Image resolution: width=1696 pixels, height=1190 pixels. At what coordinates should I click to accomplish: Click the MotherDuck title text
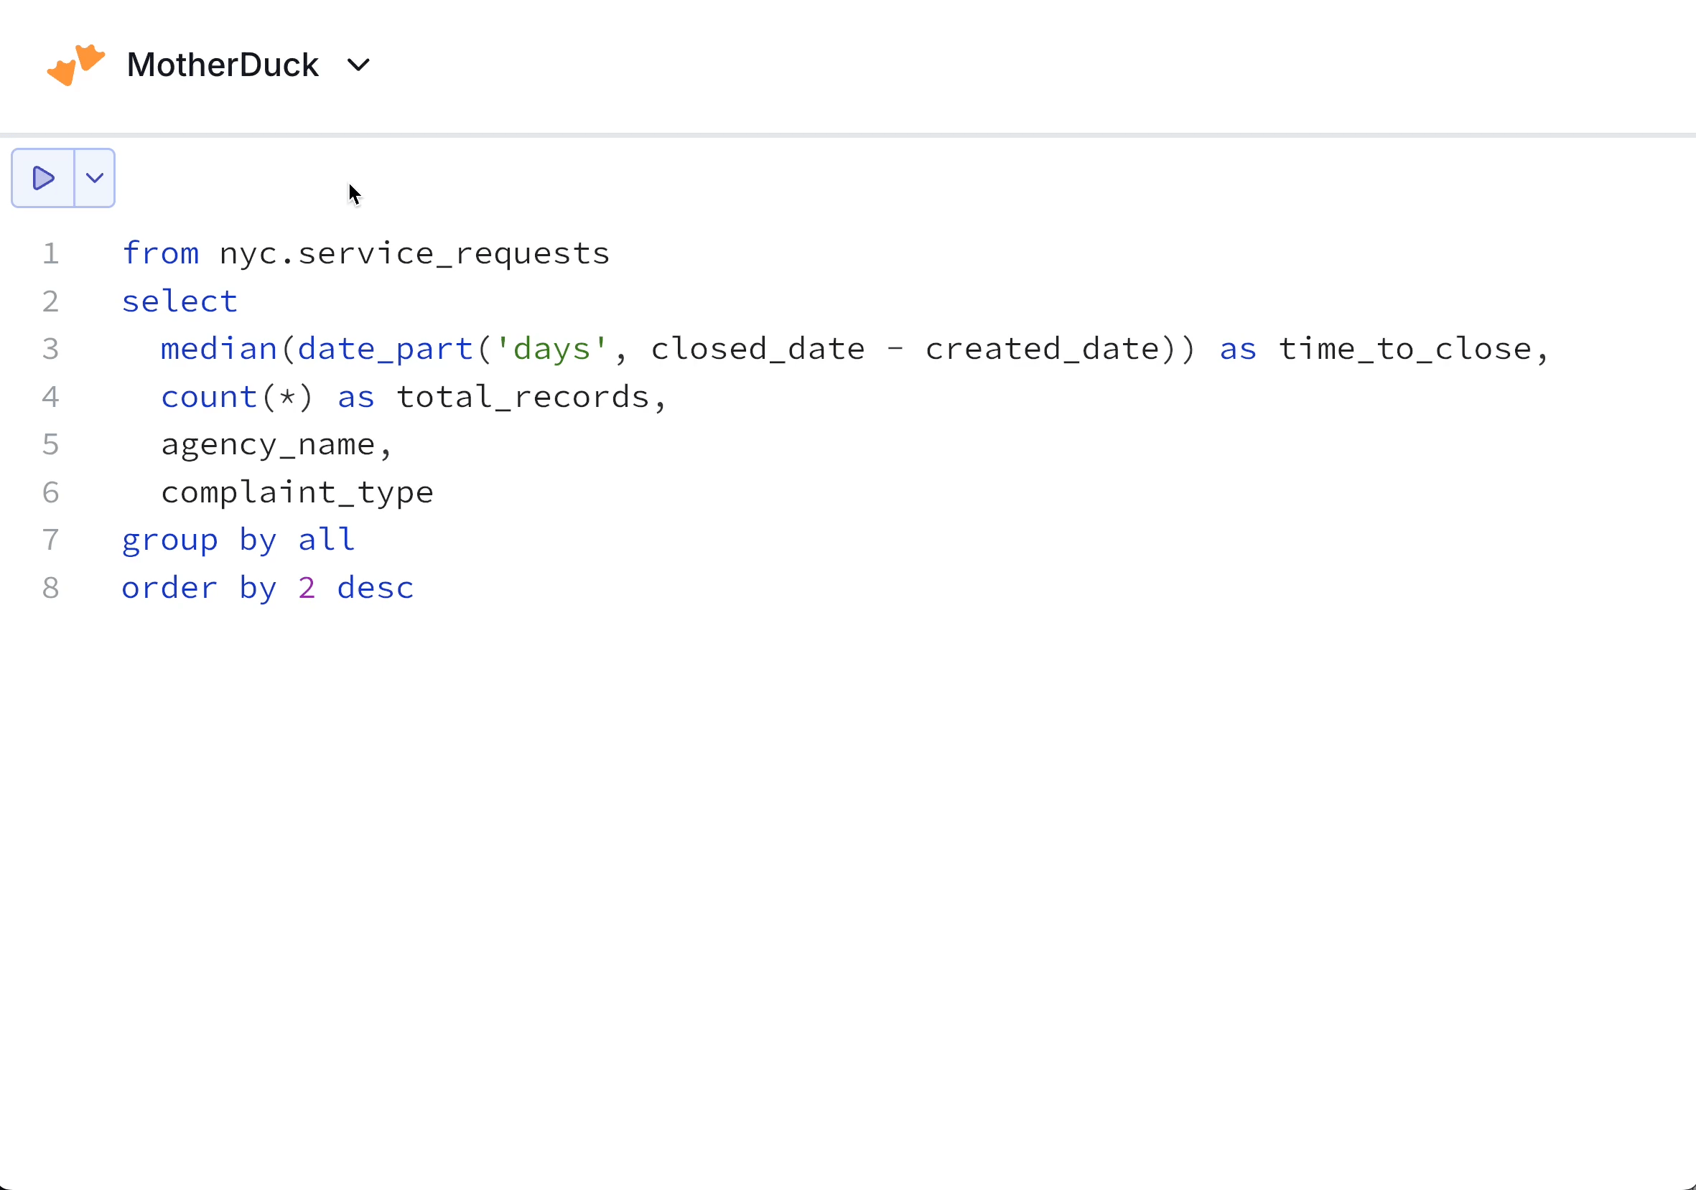pos(223,65)
